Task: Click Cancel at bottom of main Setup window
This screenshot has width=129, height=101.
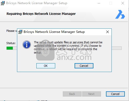Action: pos(115,94)
